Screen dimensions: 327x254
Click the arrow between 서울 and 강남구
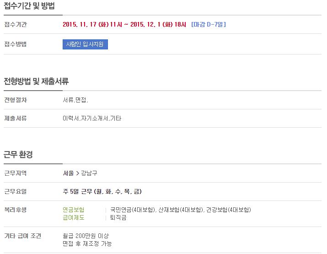(78, 173)
